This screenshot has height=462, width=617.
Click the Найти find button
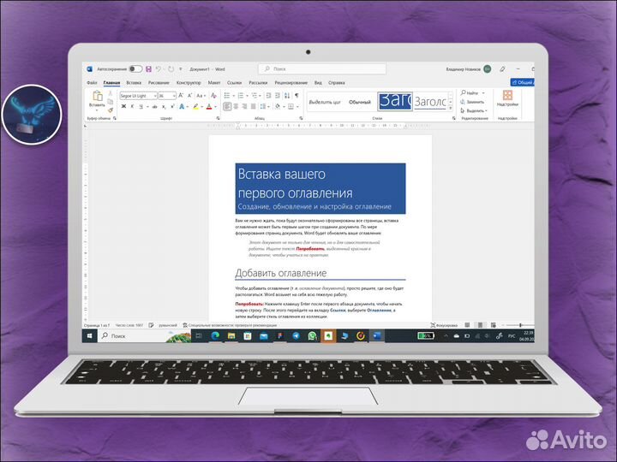point(470,93)
